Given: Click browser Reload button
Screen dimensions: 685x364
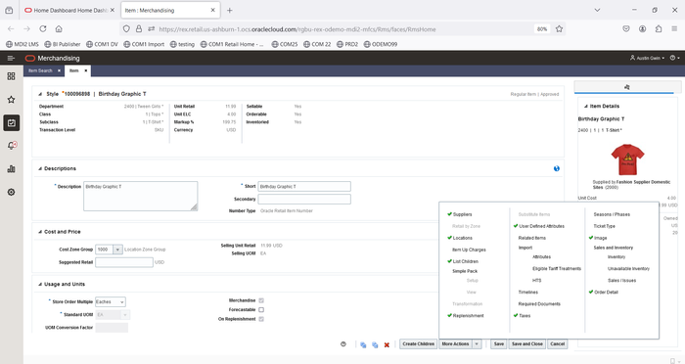Looking at the screenshot, I should click(x=43, y=28).
